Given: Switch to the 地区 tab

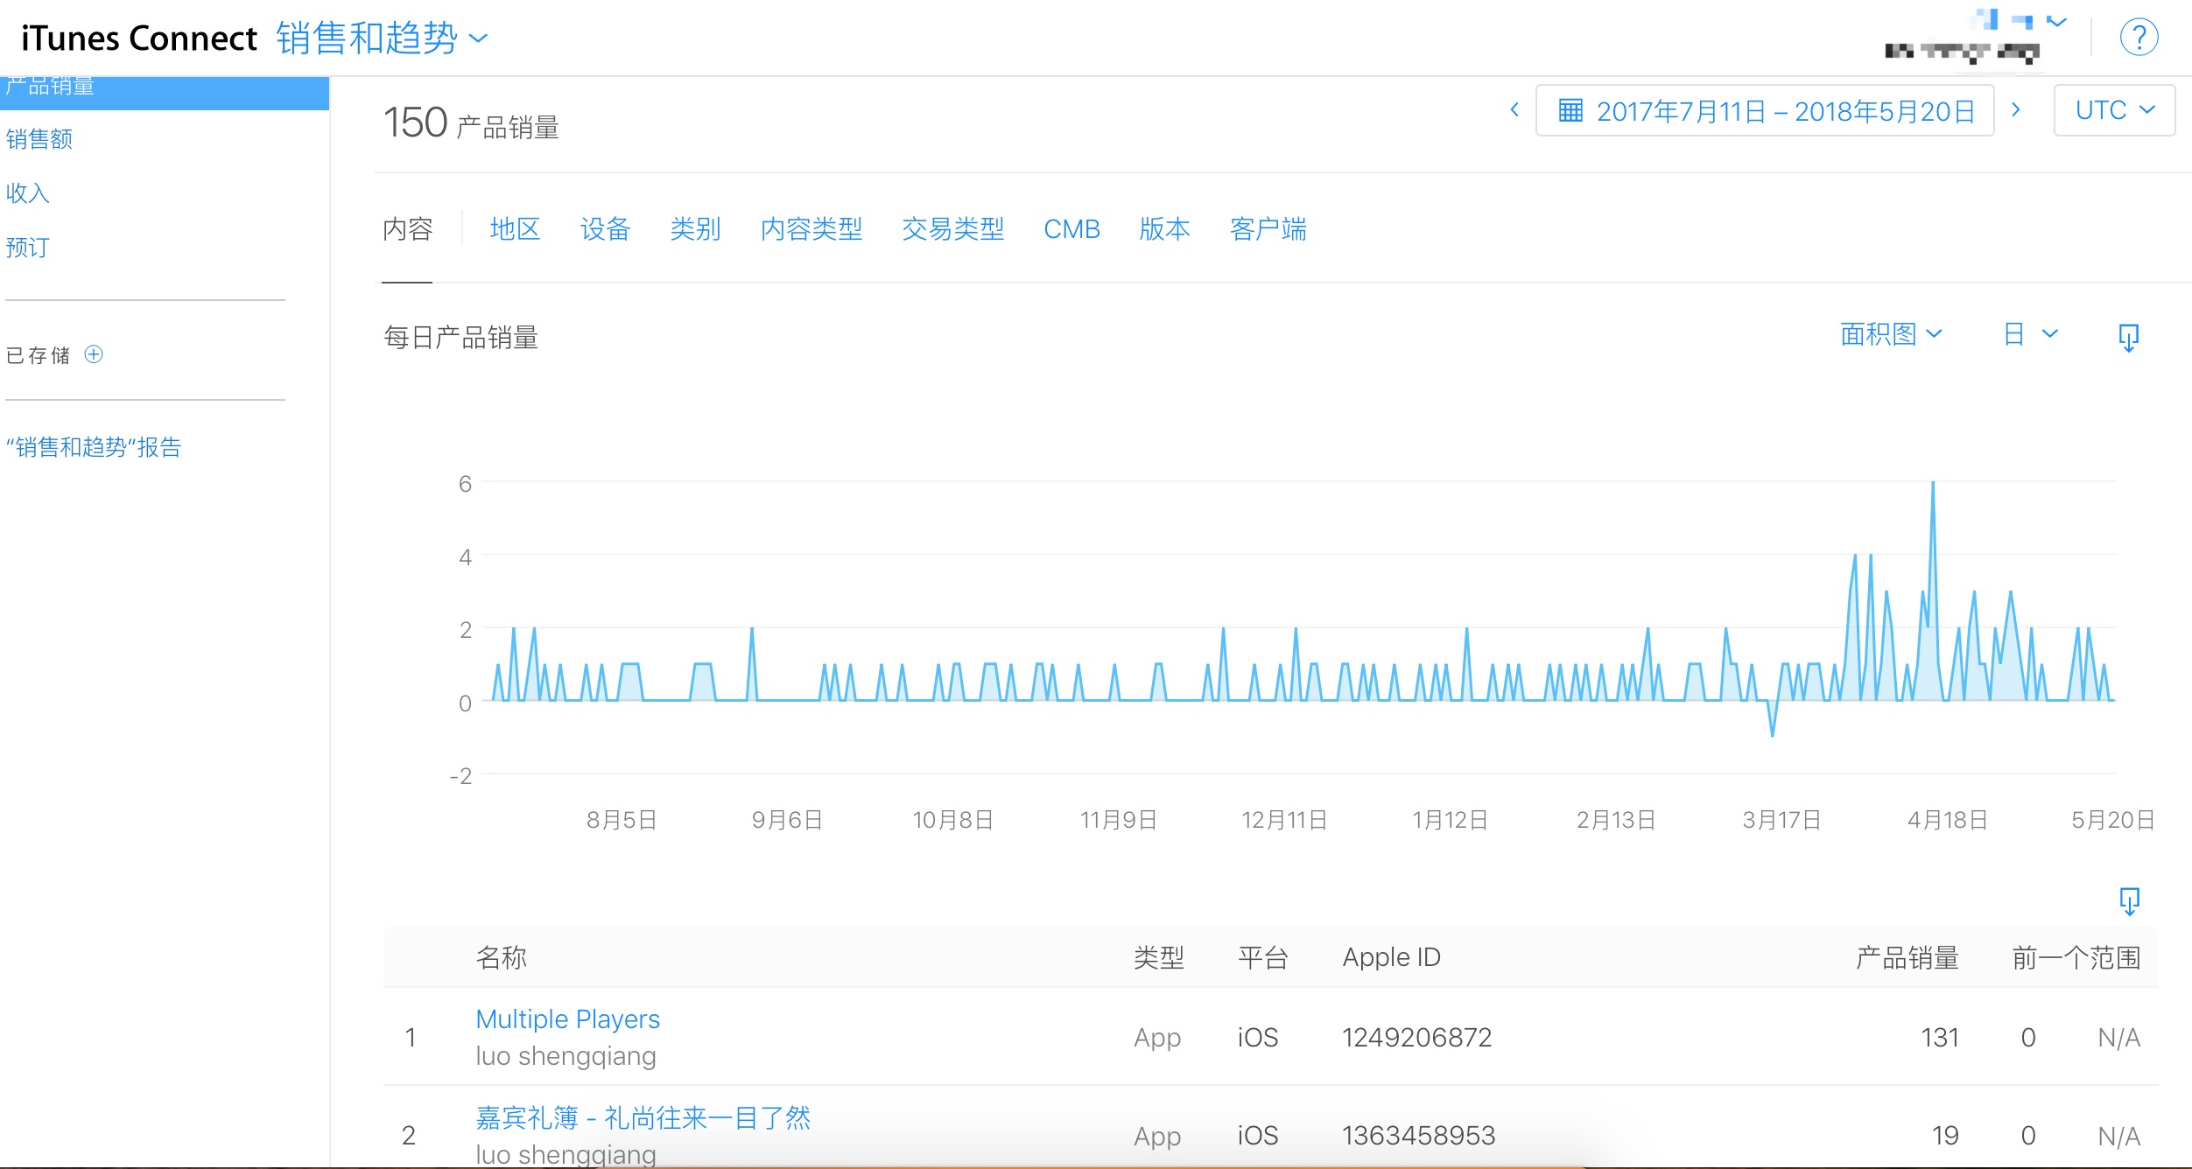Looking at the screenshot, I should tap(514, 229).
